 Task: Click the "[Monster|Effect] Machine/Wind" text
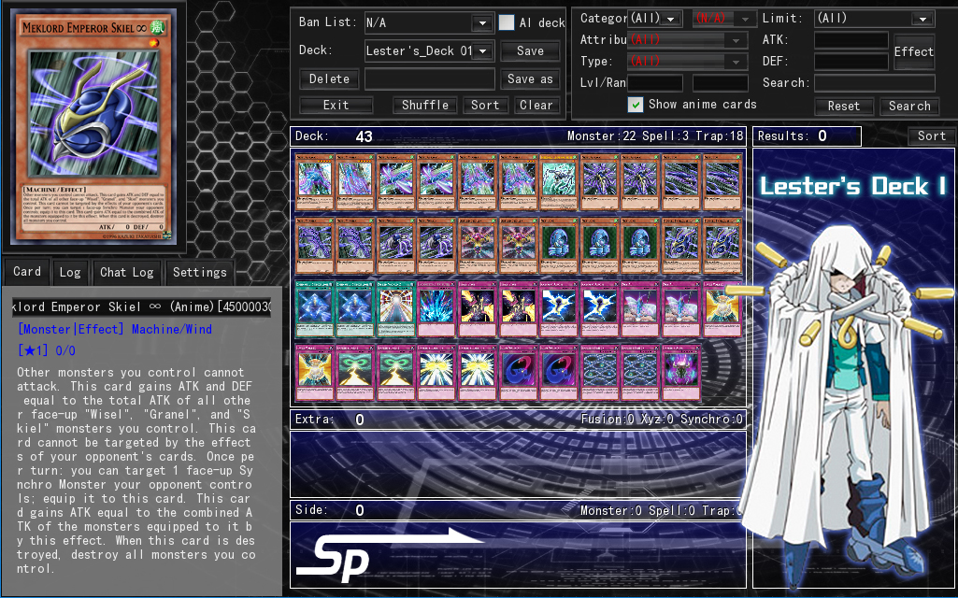coord(115,329)
